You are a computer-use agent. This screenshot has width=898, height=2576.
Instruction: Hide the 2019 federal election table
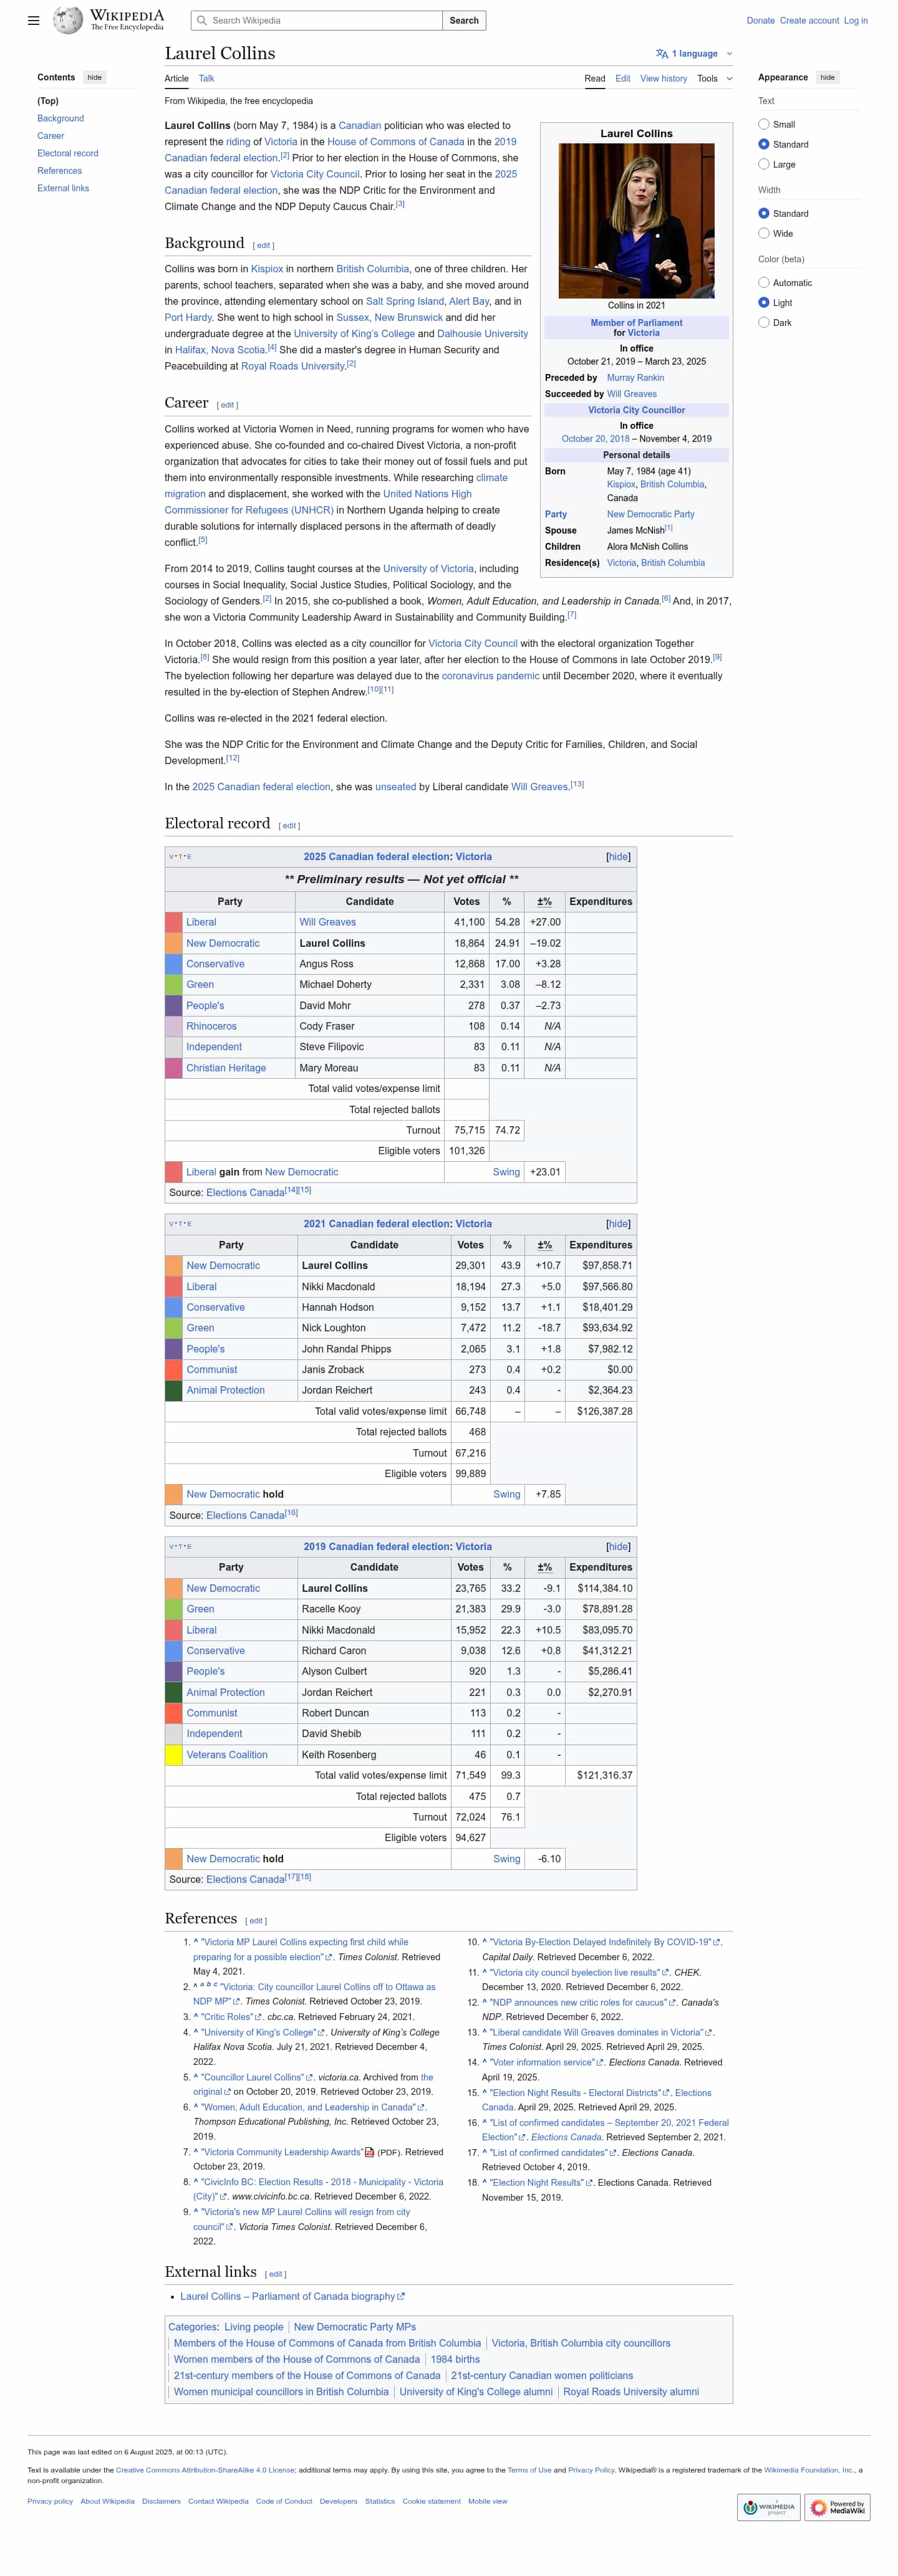click(618, 1546)
